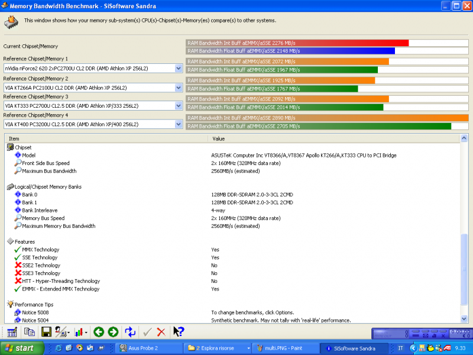Click the bar chart toolbar icon

tap(79, 333)
